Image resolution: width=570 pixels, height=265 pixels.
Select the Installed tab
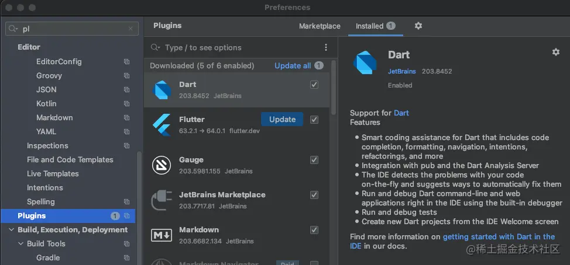point(369,26)
